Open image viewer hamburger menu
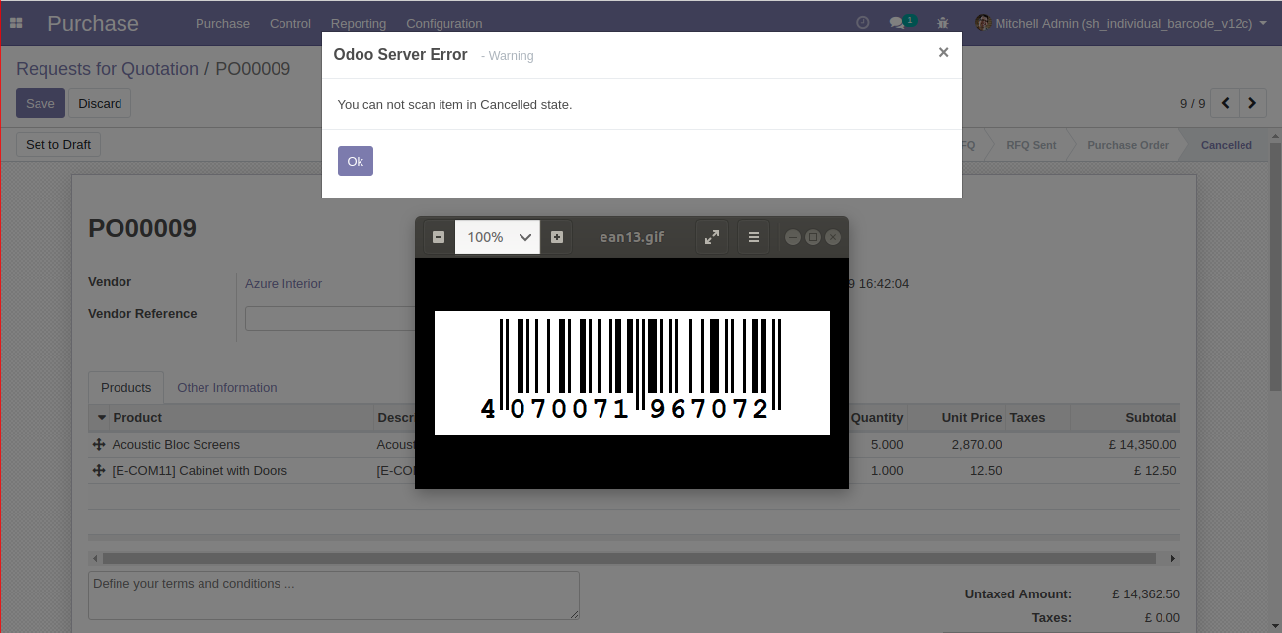The width and height of the screenshot is (1282, 633). point(754,237)
